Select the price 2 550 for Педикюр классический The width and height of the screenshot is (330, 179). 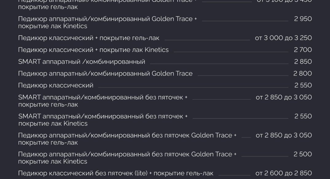point(303,85)
